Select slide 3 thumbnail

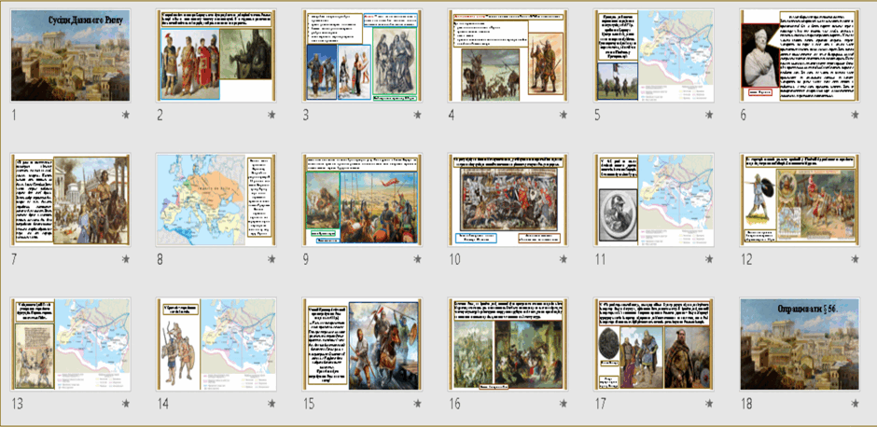tap(362, 55)
